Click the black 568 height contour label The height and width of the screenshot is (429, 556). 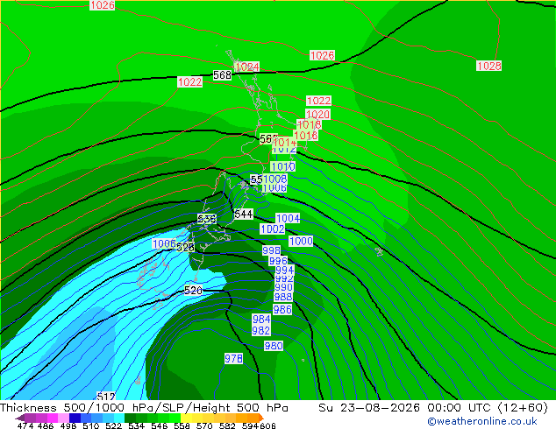click(x=222, y=75)
